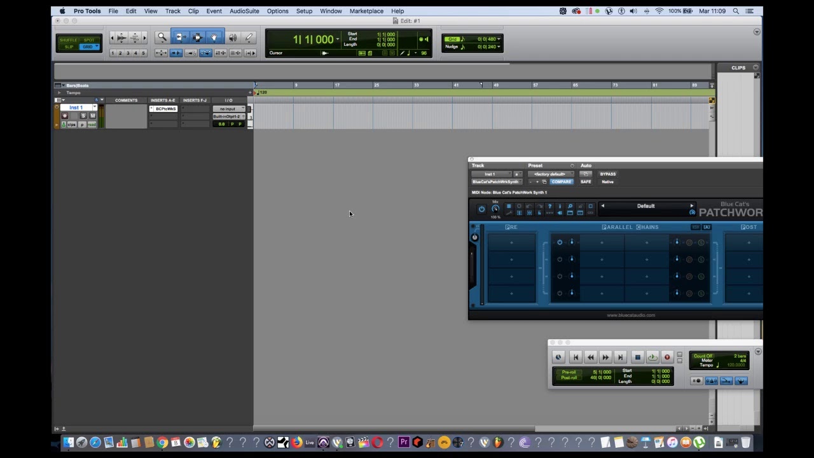814x458 pixels.
Task: Open www.bluecataudio.com link
Action: tap(631, 315)
